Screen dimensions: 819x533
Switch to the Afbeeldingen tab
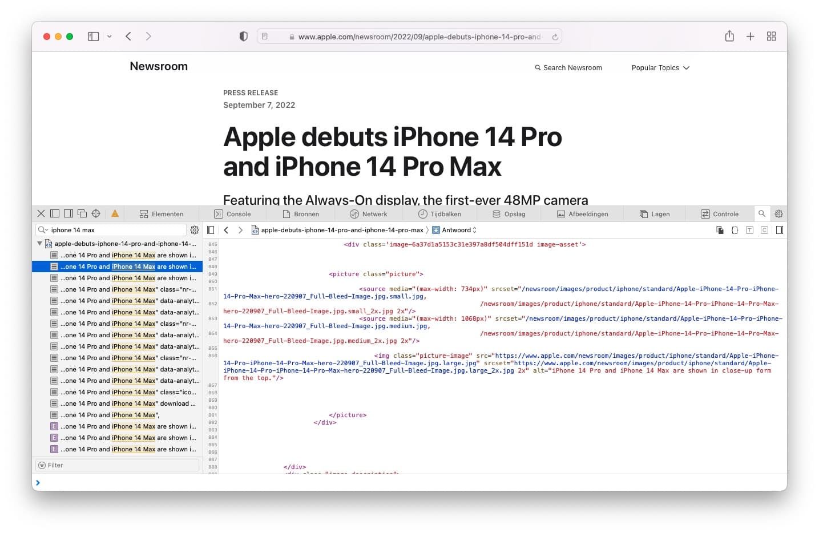coord(582,214)
